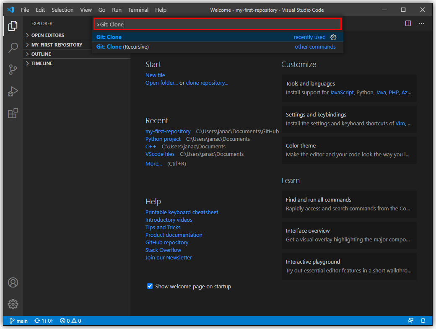Open the Manage gear in activity bar
The width and height of the screenshot is (436, 329).
(13, 304)
